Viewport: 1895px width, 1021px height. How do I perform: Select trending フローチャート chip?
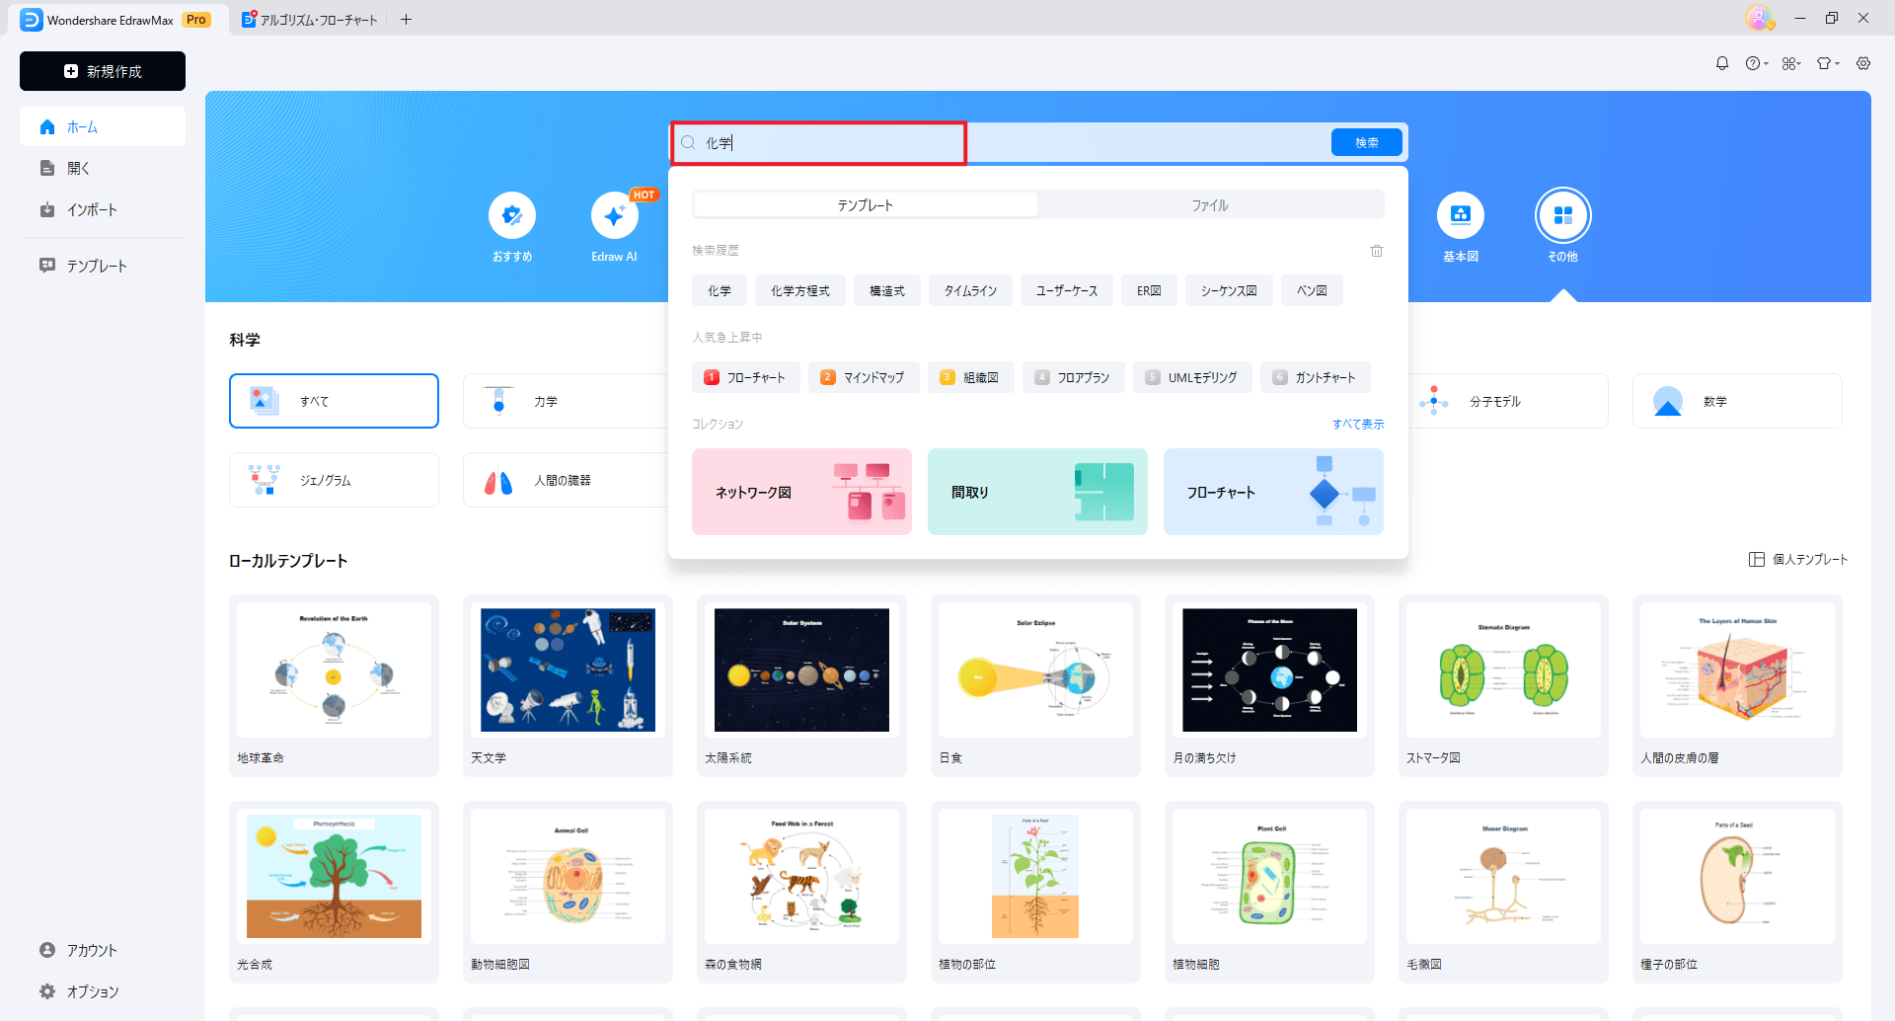pyautogui.click(x=745, y=377)
